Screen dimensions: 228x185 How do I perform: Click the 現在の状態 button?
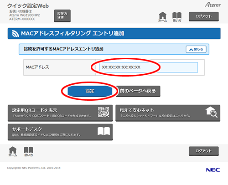tap(62, 16)
